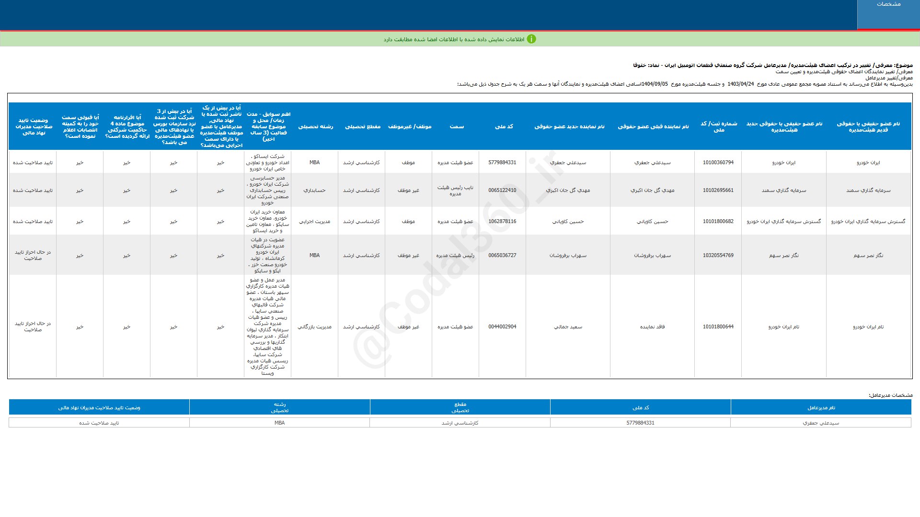Click the green info icon in notification bar

click(531, 39)
